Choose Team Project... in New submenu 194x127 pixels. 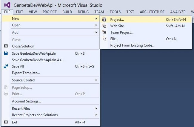click(x=146, y=33)
